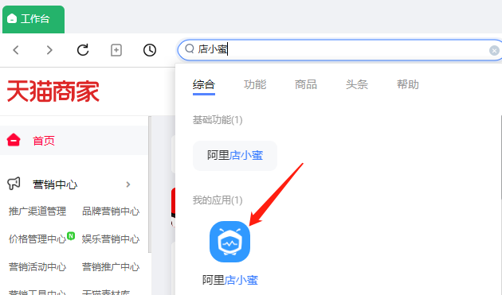Click the search field containing 店小蜜
The image size is (502, 295).
(x=339, y=50)
